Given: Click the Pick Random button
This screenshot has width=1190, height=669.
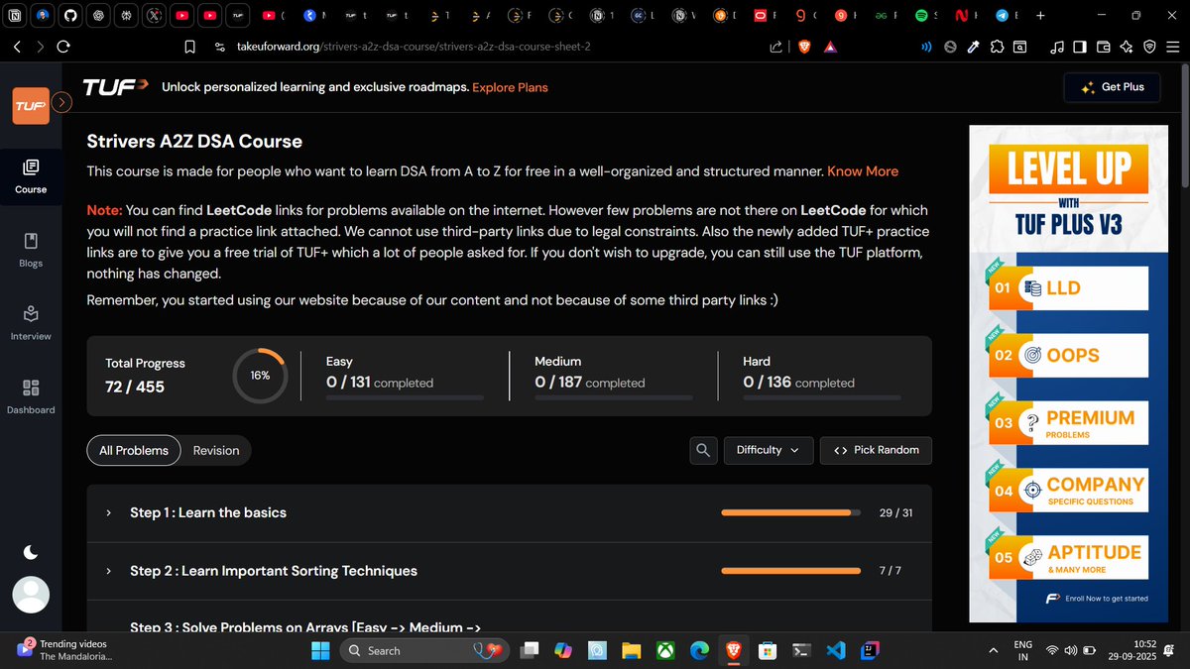Looking at the screenshot, I should pyautogui.click(x=876, y=450).
